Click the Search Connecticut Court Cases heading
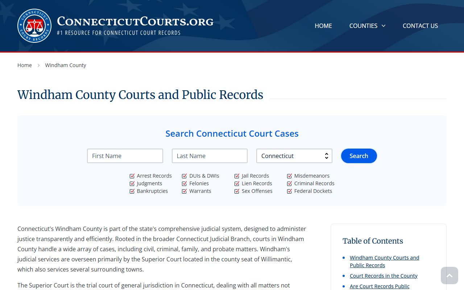This screenshot has width=464, height=290. pos(232,133)
